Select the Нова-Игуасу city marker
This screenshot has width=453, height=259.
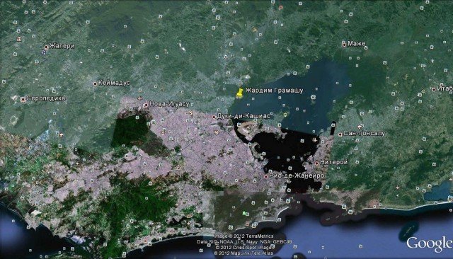(x=147, y=105)
